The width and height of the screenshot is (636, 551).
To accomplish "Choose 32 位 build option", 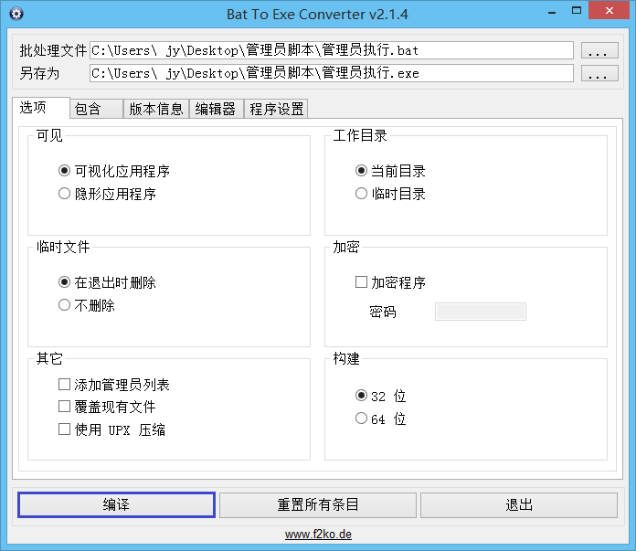I will point(361,396).
